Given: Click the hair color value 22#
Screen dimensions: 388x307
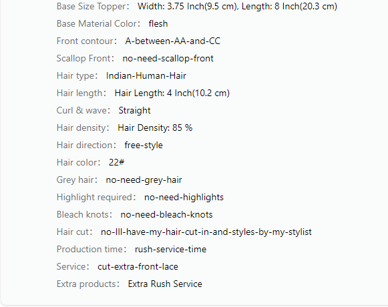Looking at the screenshot, I should tap(117, 163).
